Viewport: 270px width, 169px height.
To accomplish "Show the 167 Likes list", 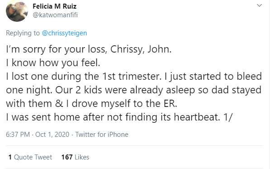I will pos(75,157).
